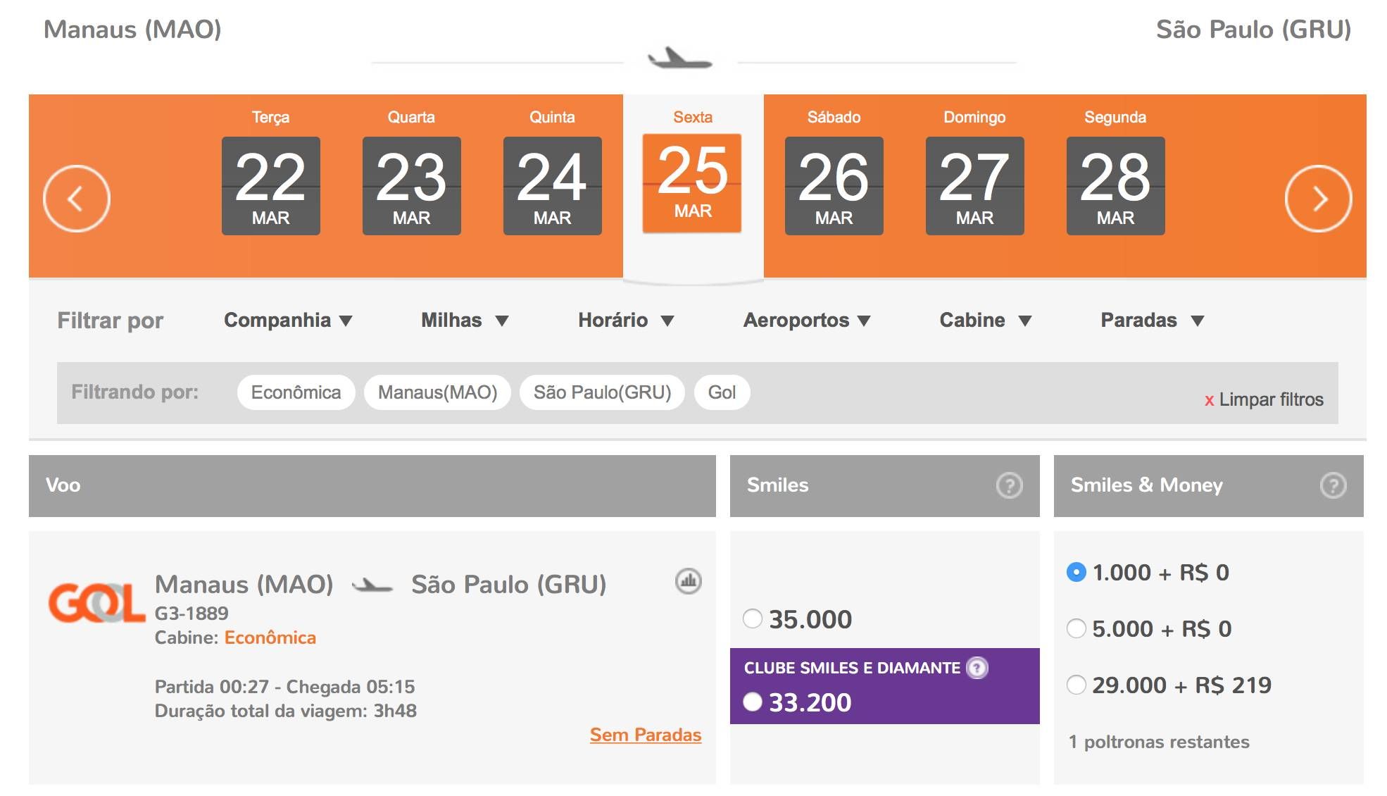Switch to Terça 22 MAR date
Screen dimensions: 1387x796
(x=270, y=185)
